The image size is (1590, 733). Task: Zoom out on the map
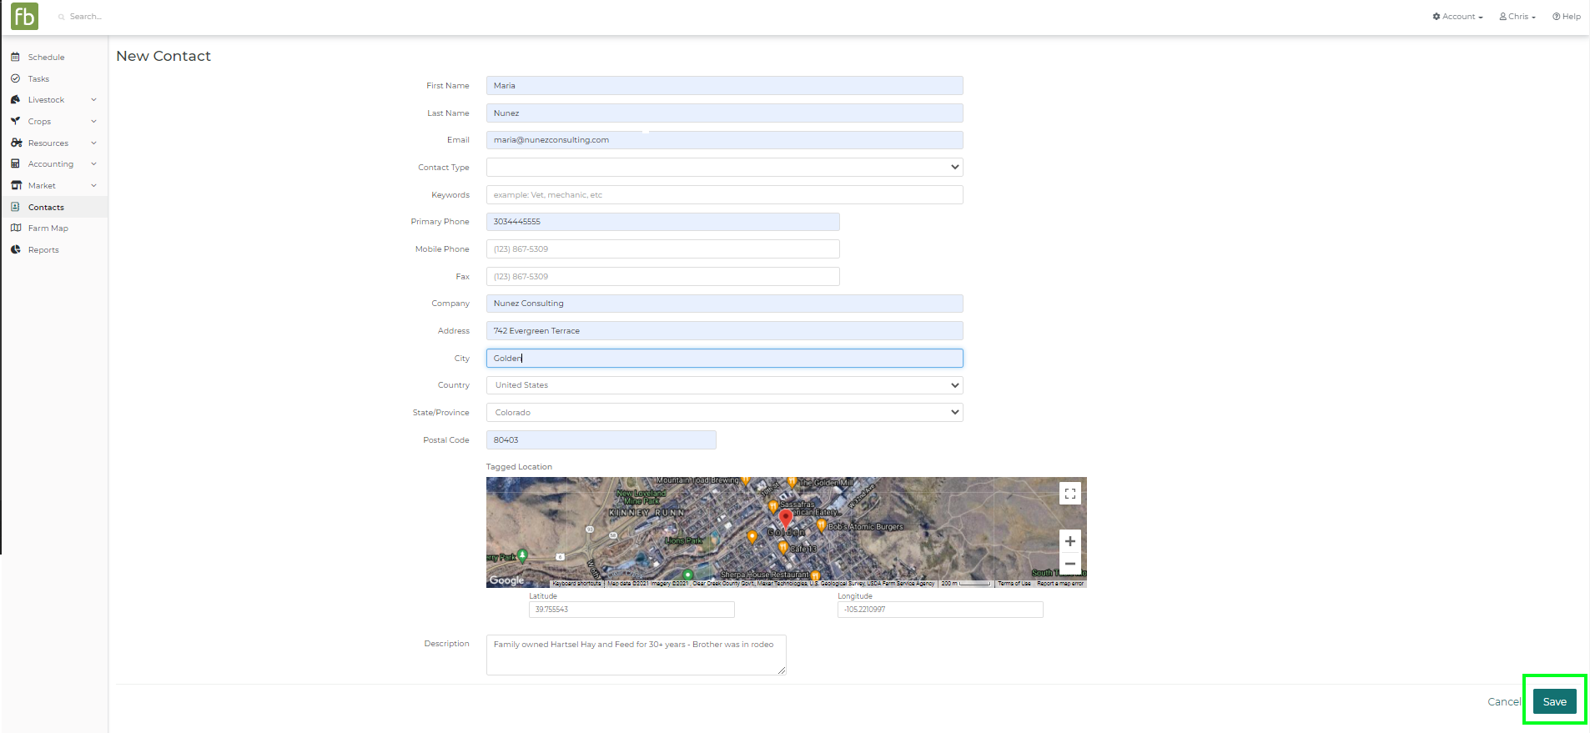point(1070,564)
